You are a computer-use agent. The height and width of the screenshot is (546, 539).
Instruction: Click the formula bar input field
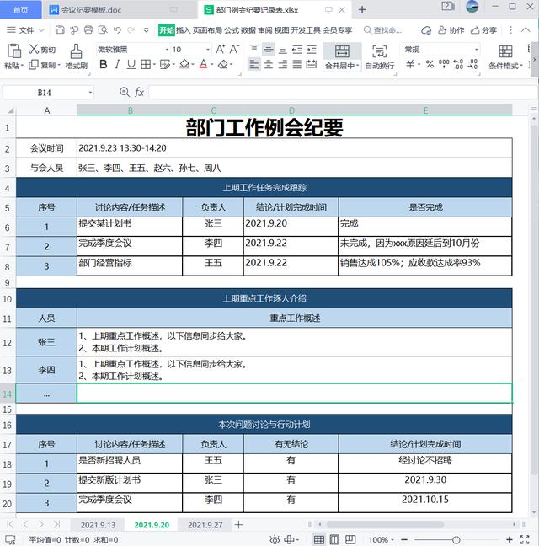click(343, 93)
